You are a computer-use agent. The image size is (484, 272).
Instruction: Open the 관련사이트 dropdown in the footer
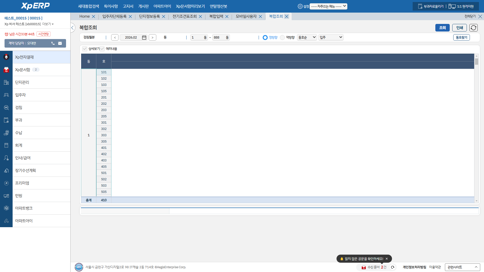[x=462, y=267]
